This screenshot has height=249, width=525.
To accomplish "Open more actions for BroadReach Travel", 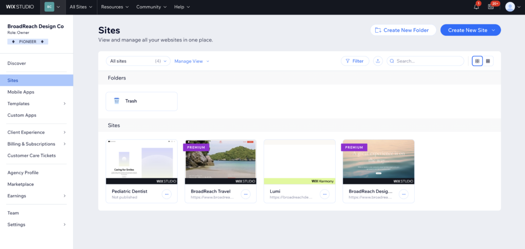I will pyautogui.click(x=246, y=194).
